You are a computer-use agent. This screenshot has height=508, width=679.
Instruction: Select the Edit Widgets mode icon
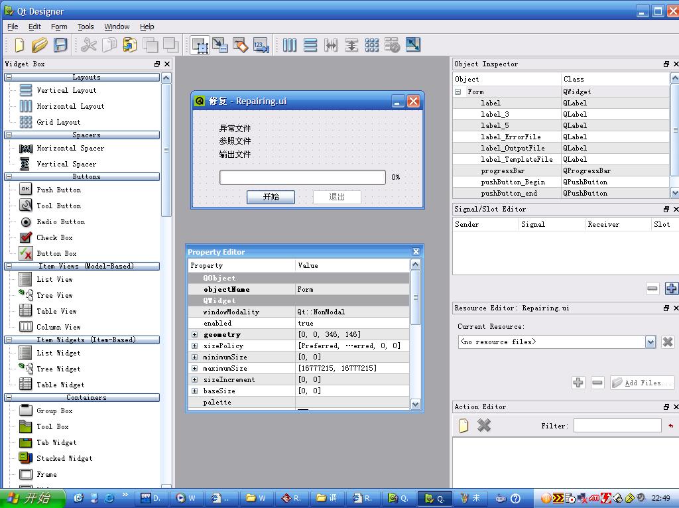coord(200,45)
